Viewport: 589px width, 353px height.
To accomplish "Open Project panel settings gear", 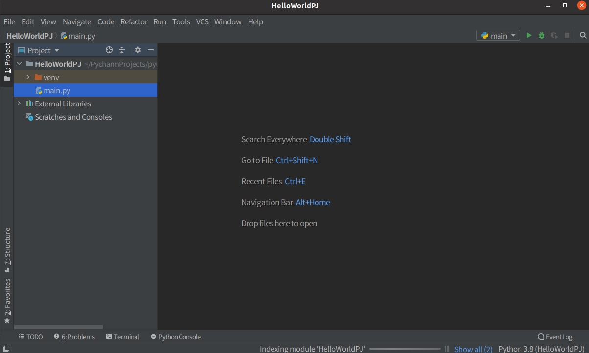I will click(138, 50).
